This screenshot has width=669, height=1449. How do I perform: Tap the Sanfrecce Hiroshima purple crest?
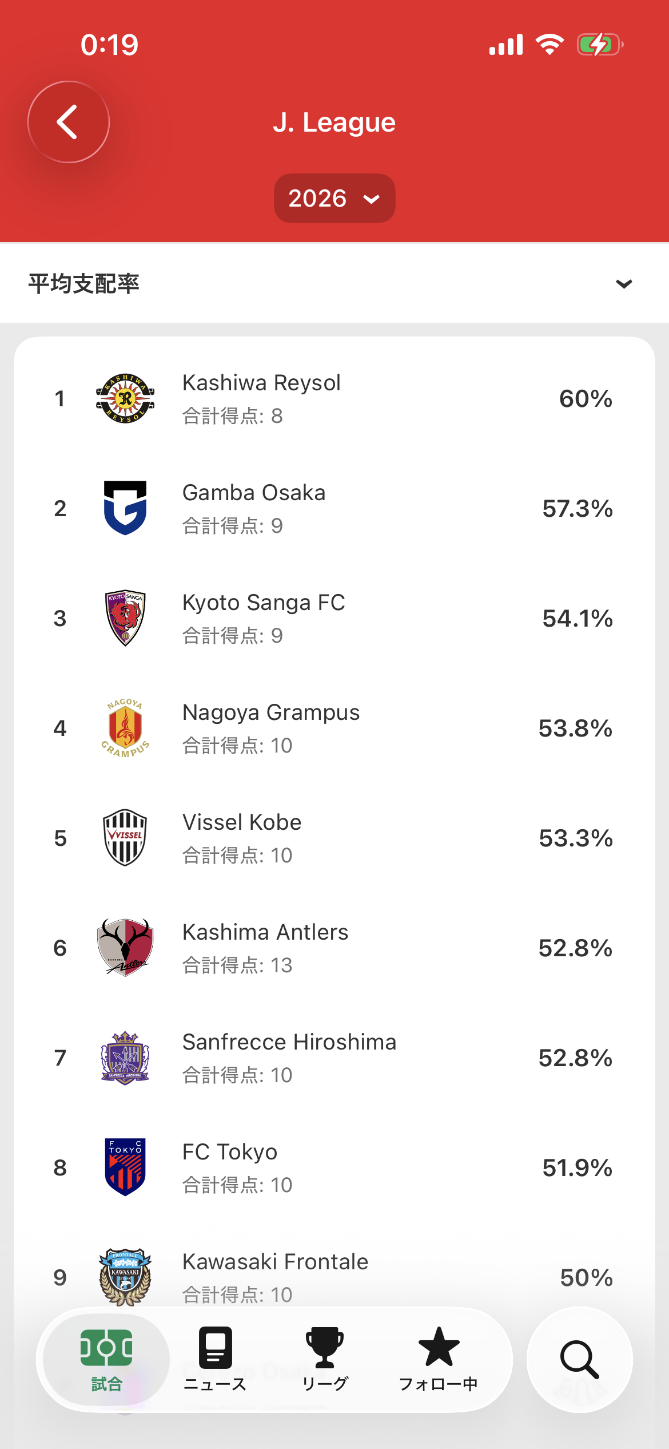(125, 1058)
